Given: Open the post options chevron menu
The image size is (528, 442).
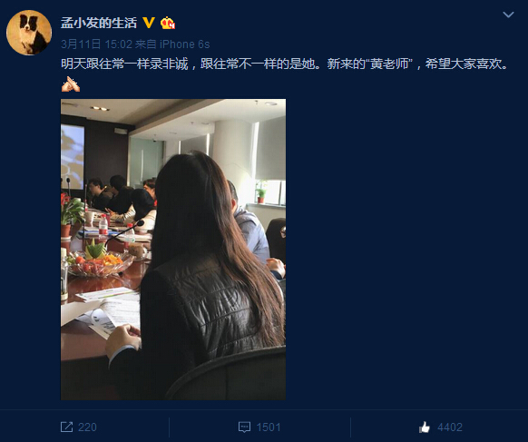Looking at the screenshot, I should point(508,15).
